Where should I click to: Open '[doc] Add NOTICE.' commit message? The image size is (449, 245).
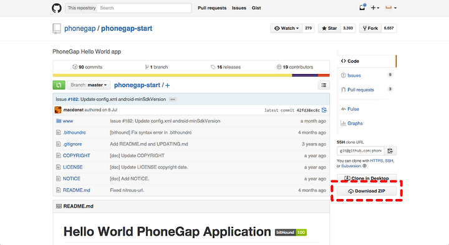tap(130, 178)
